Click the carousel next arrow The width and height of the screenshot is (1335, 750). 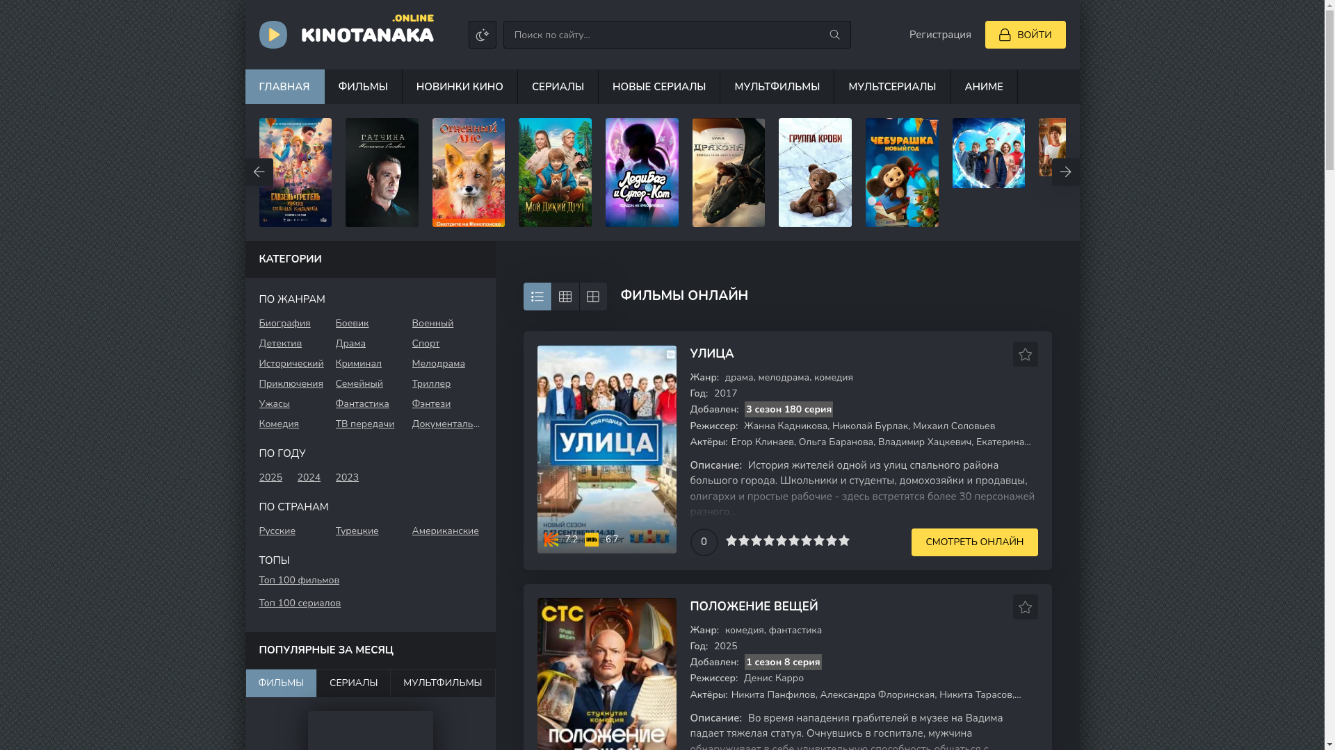click(1065, 172)
